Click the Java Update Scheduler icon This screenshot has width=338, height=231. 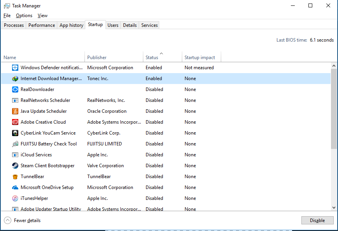tap(15, 111)
